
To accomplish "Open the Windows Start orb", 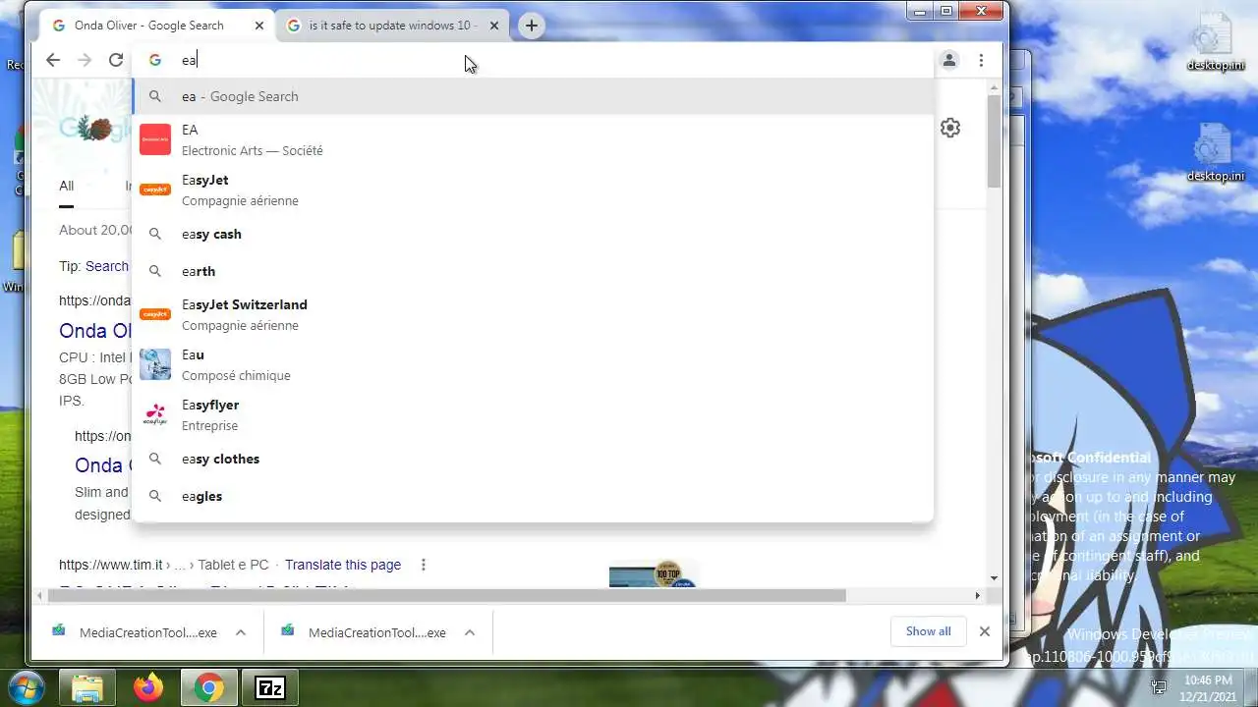I will pyautogui.click(x=26, y=686).
